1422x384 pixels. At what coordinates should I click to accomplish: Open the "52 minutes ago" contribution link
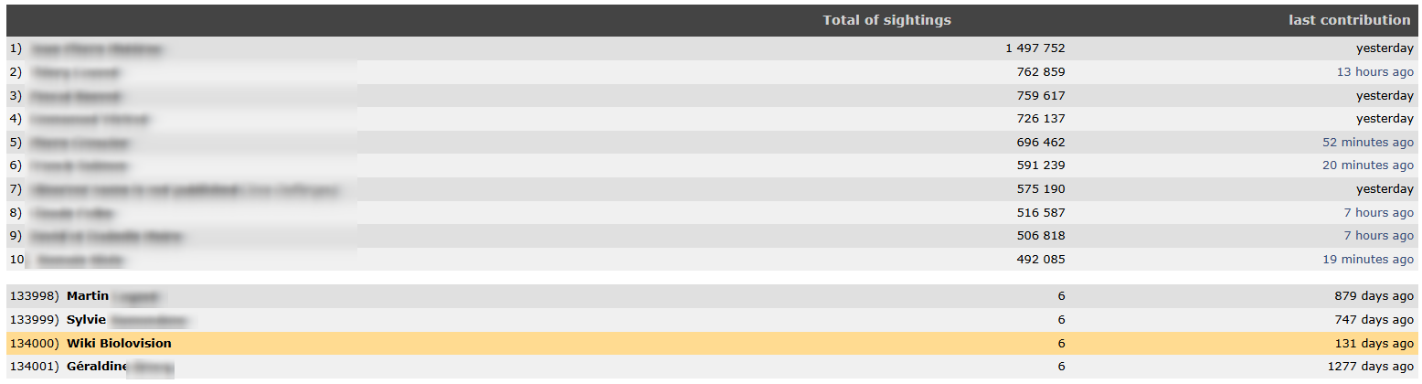click(1367, 143)
